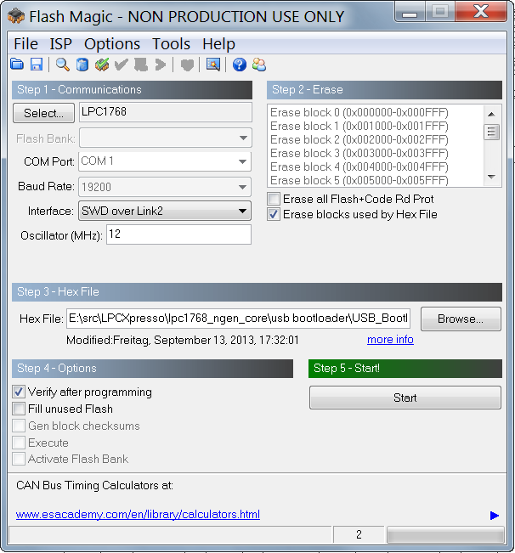This screenshot has width=515, height=553.
Task: Open the File menu
Action: tap(25, 44)
